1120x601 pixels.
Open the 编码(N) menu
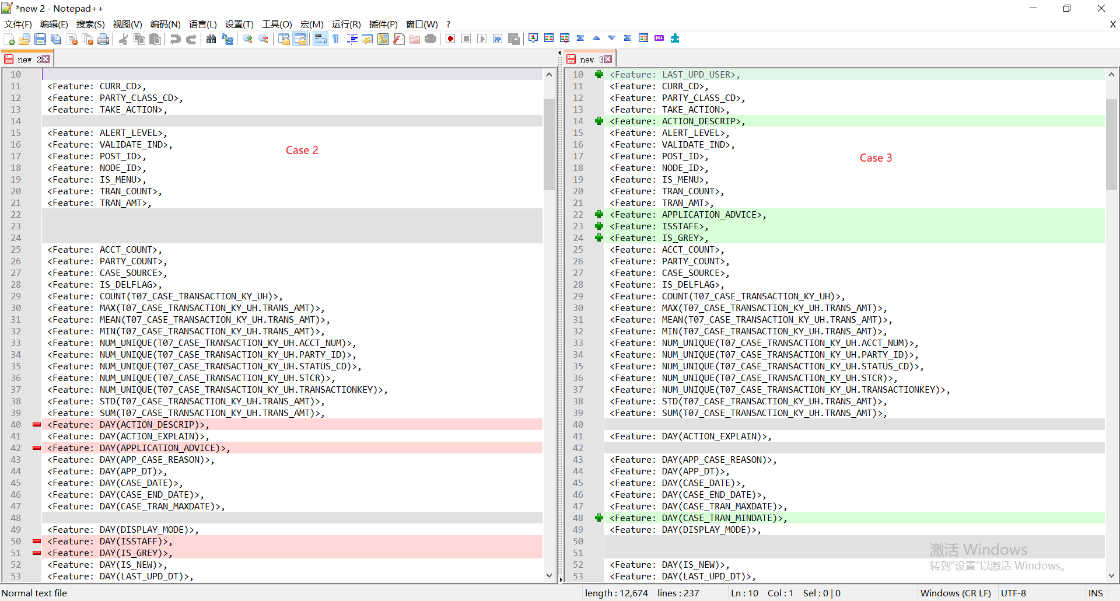tap(166, 24)
